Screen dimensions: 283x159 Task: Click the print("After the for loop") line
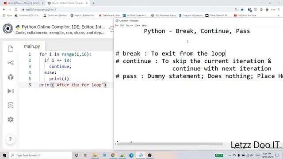click(x=73, y=85)
